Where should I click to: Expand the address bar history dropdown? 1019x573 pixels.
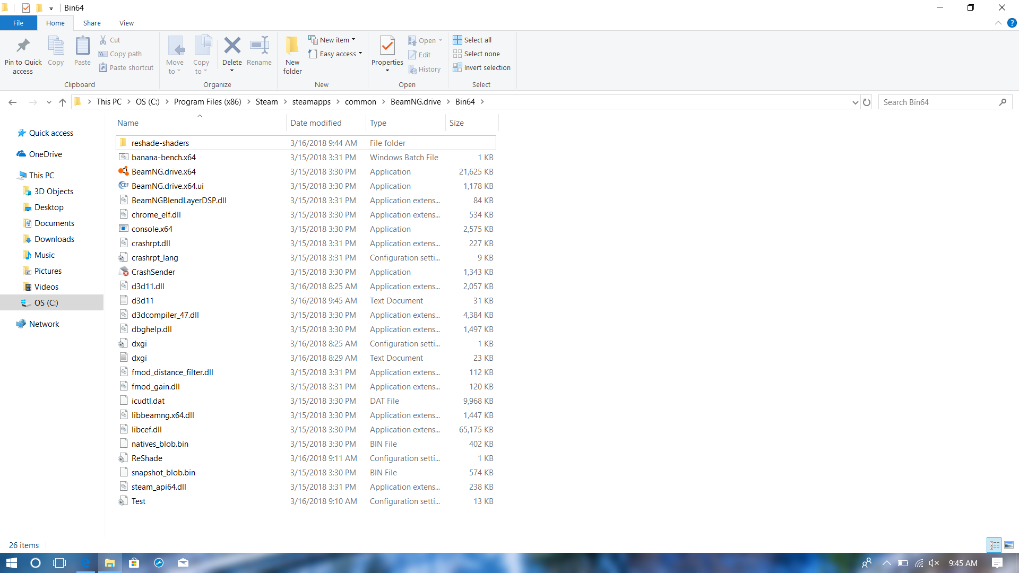pos(855,102)
